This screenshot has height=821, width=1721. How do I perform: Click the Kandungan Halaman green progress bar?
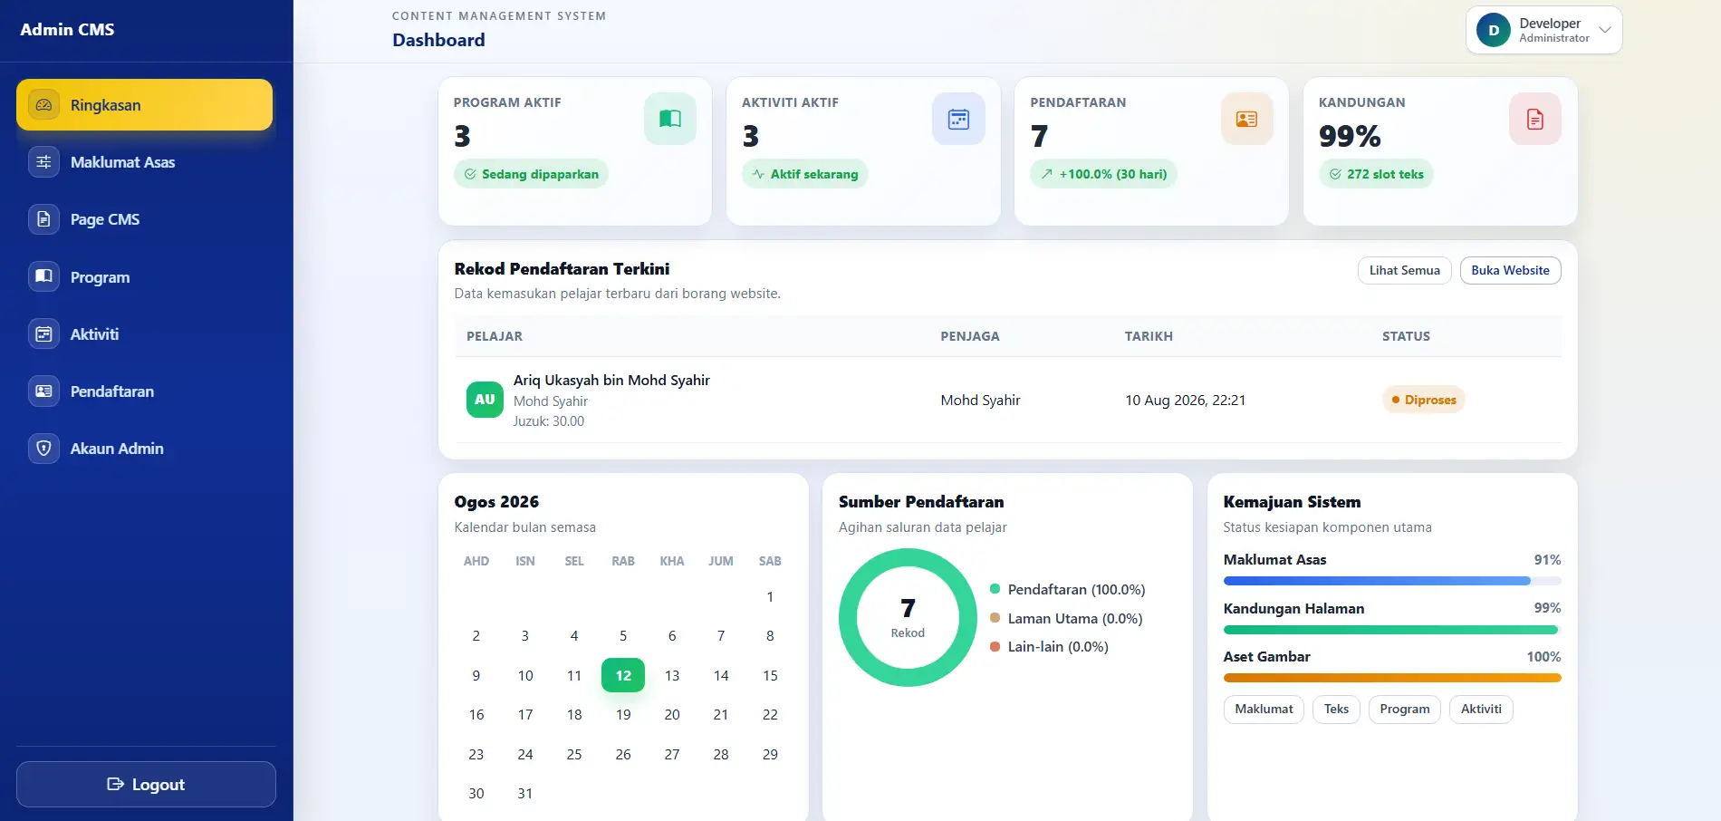pyautogui.click(x=1392, y=630)
